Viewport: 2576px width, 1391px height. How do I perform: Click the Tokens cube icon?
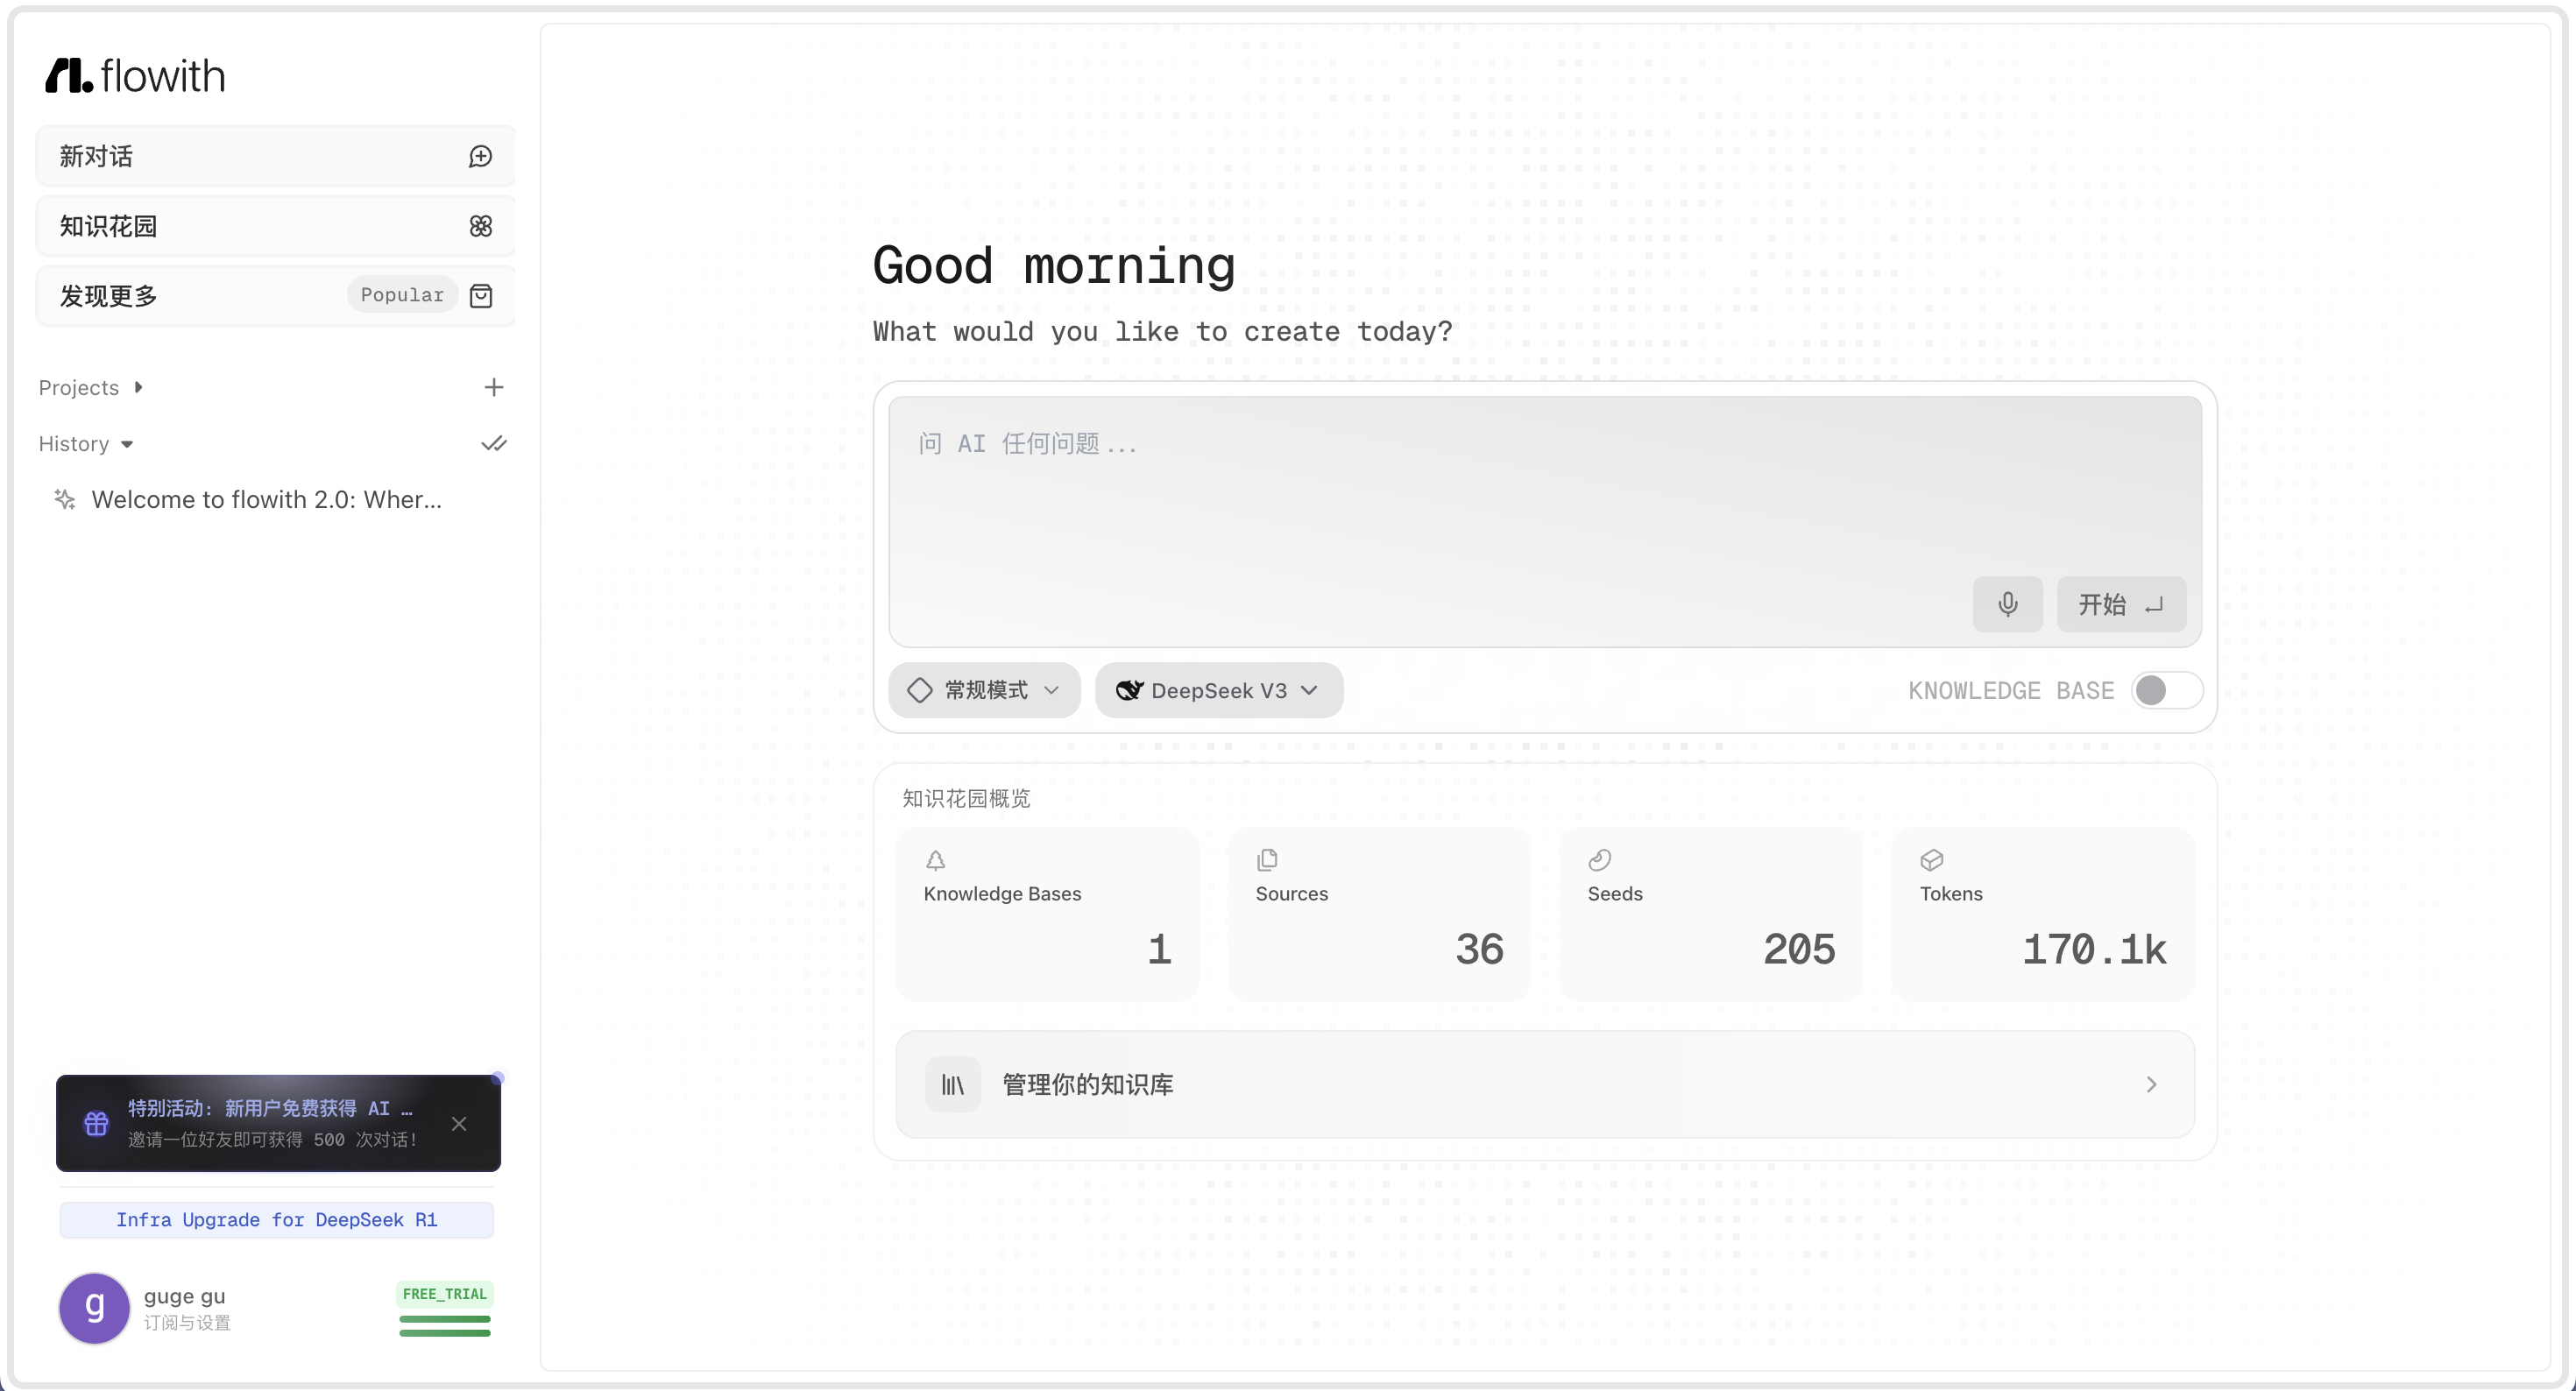coord(1932,860)
